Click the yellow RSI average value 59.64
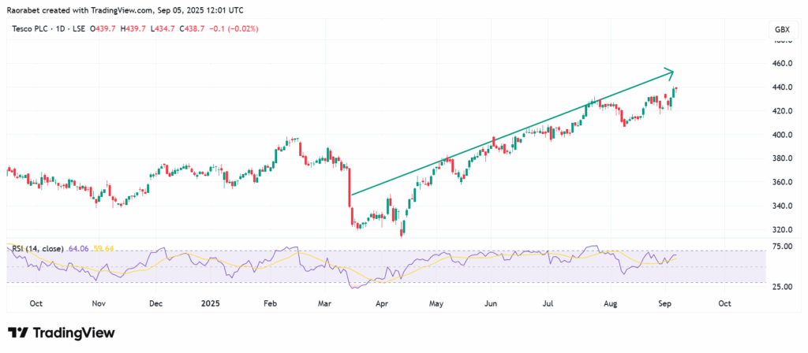Viewport: 808px width, 353px height. 103,250
